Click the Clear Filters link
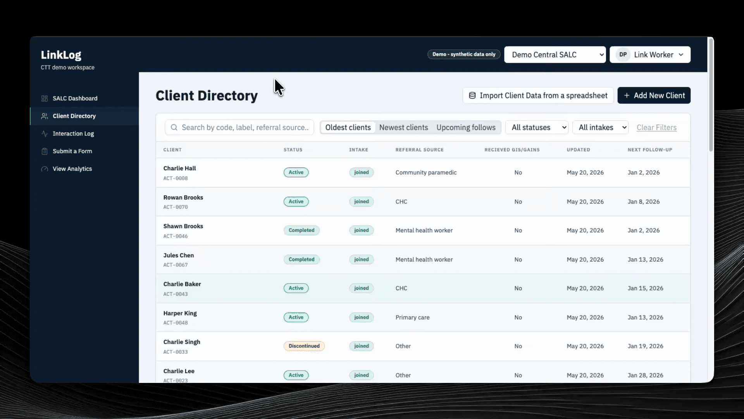Screen dimensions: 744x419 [x=656, y=127]
